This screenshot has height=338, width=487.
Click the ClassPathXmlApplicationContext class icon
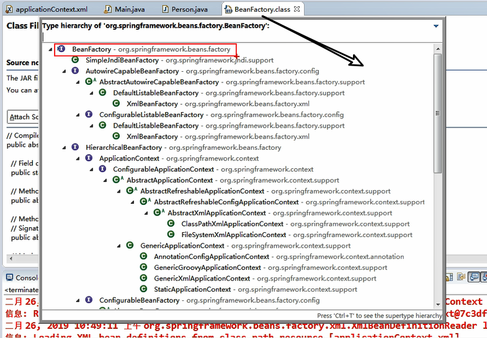click(171, 223)
